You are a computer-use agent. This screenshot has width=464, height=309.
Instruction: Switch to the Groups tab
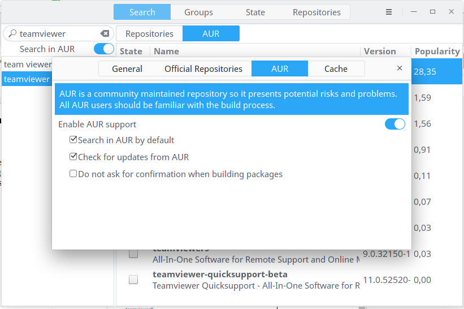tap(198, 12)
